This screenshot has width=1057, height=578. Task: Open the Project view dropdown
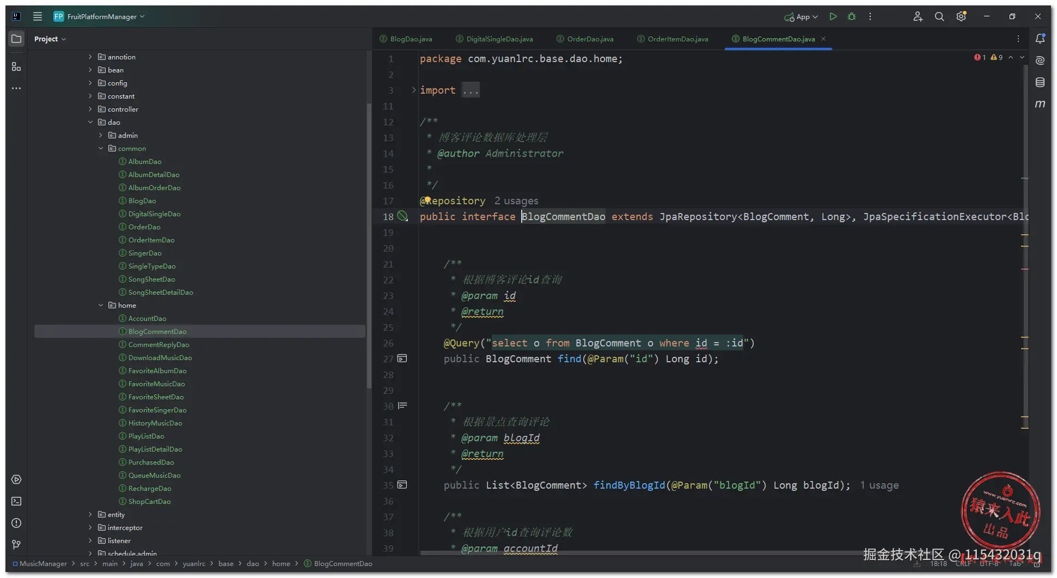point(50,39)
